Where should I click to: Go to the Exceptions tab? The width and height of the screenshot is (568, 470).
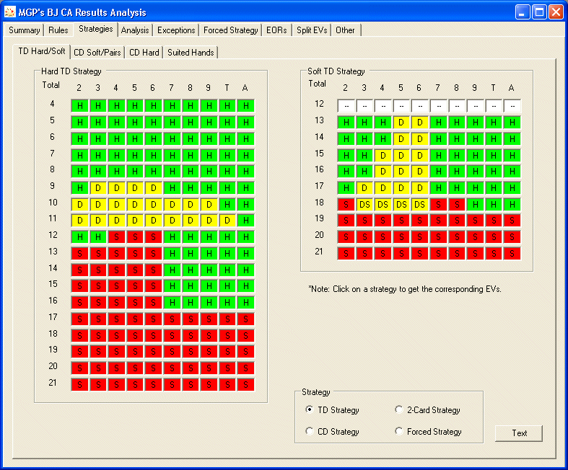coord(176,30)
